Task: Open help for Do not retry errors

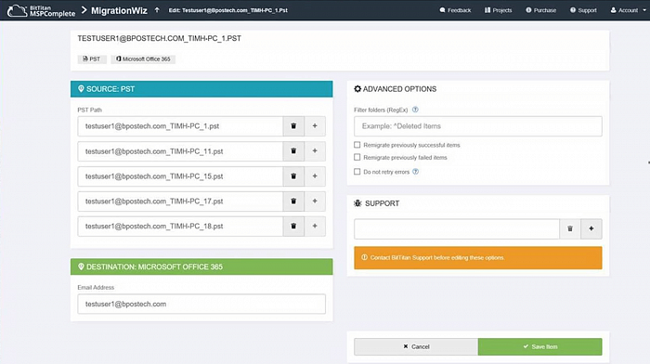Action: pos(416,172)
